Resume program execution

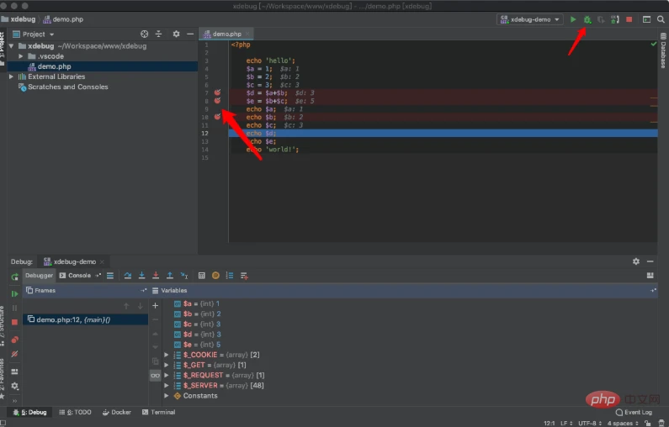coord(14,294)
